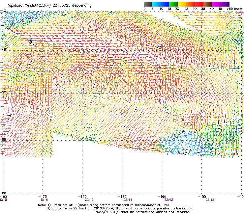Click the purple time label 22:43

tap(210, 200)
